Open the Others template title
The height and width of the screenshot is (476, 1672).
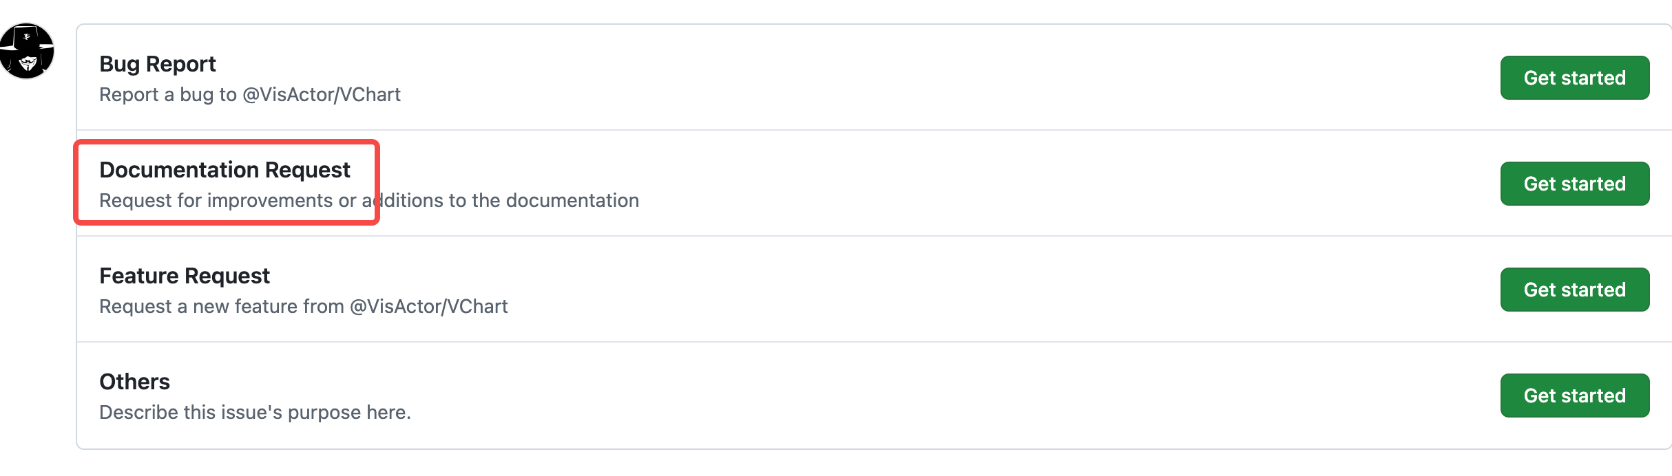pos(134,382)
